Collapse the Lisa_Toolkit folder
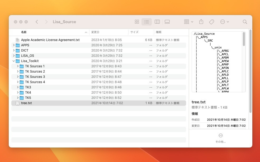The height and width of the screenshot is (162, 260). pyautogui.click(x=14, y=61)
